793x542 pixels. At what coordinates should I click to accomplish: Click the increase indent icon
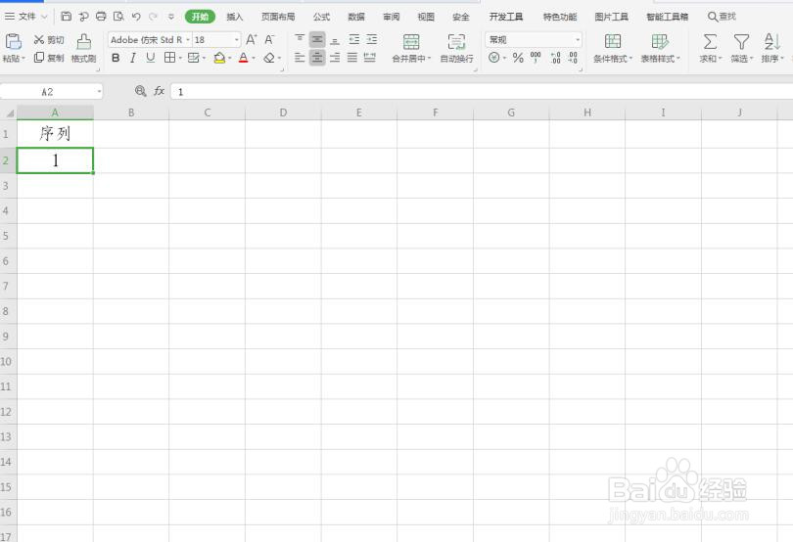(372, 39)
